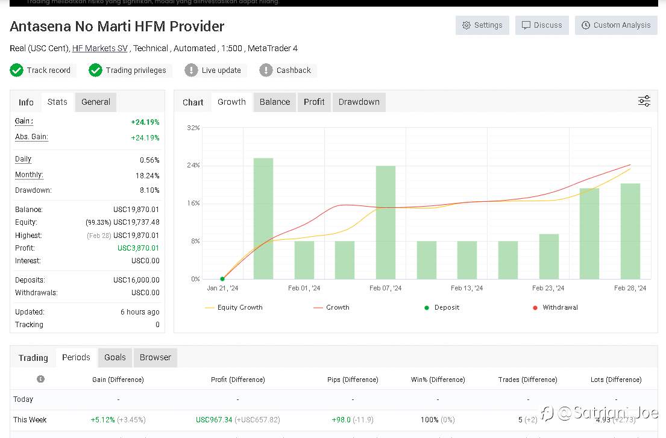The image size is (666, 438).
Task: Click the info icon in Periods table
Action: pos(41,379)
